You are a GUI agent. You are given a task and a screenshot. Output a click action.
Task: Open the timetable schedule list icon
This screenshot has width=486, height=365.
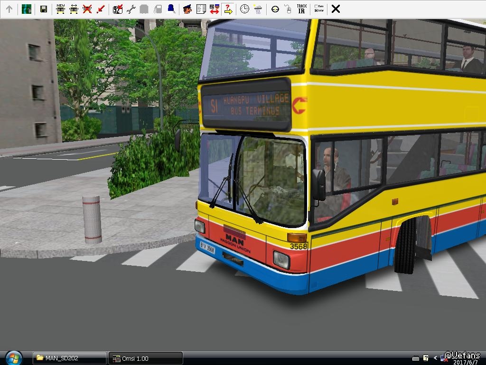point(201,9)
